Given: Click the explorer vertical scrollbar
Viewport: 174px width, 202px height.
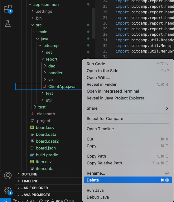Looking at the screenshot, I should tap(93, 23).
